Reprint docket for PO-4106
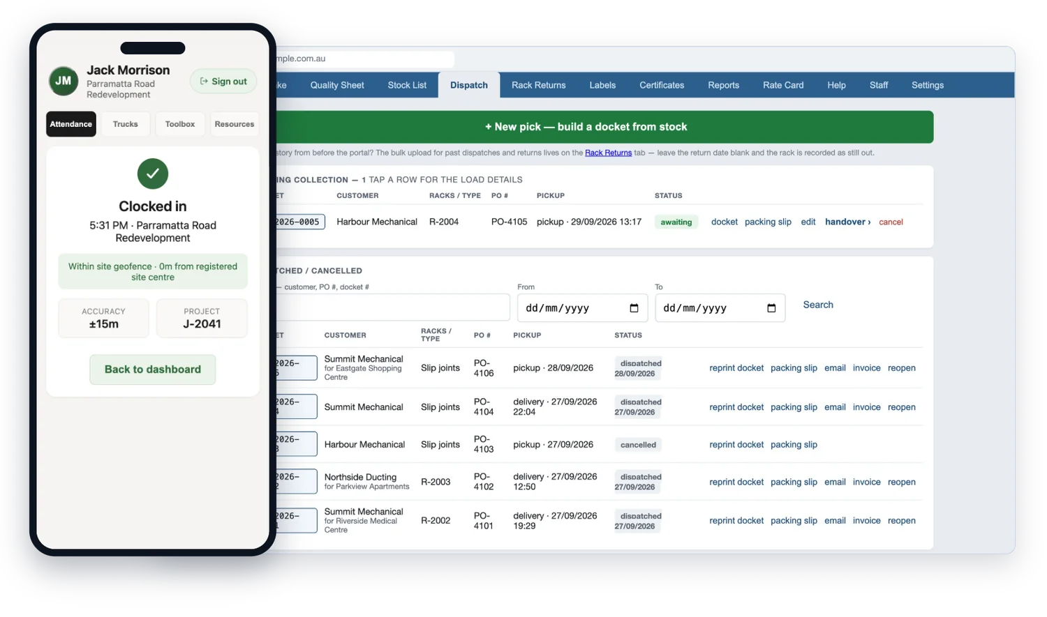The width and height of the screenshot is (1047, 617). (x=736, y=368)
